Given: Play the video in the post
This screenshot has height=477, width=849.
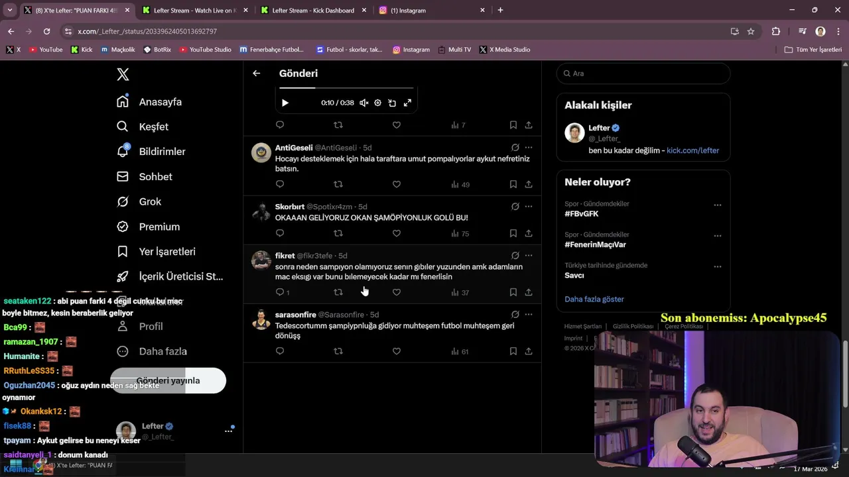Looking at the screenshot, I should pos(285,103).
